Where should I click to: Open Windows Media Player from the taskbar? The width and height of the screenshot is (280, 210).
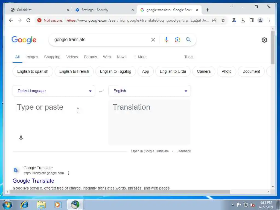58,205
